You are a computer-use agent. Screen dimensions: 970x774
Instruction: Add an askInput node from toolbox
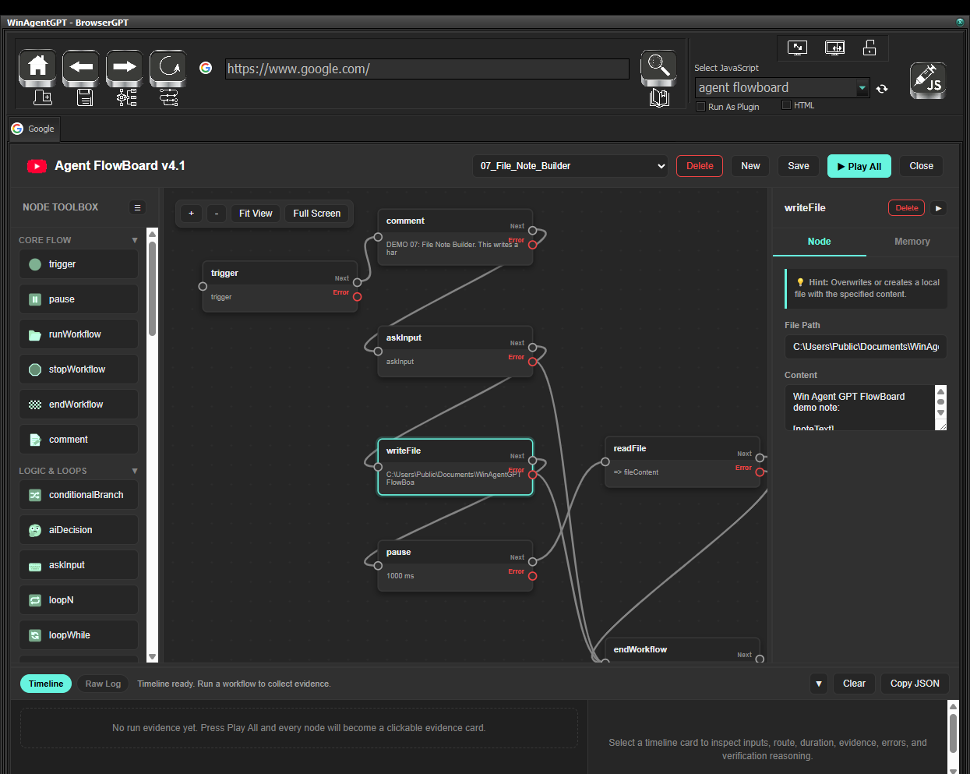(79, 565)
